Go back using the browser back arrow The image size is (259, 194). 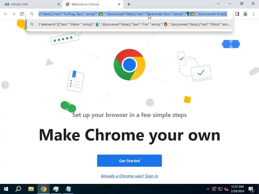[6, 14]
